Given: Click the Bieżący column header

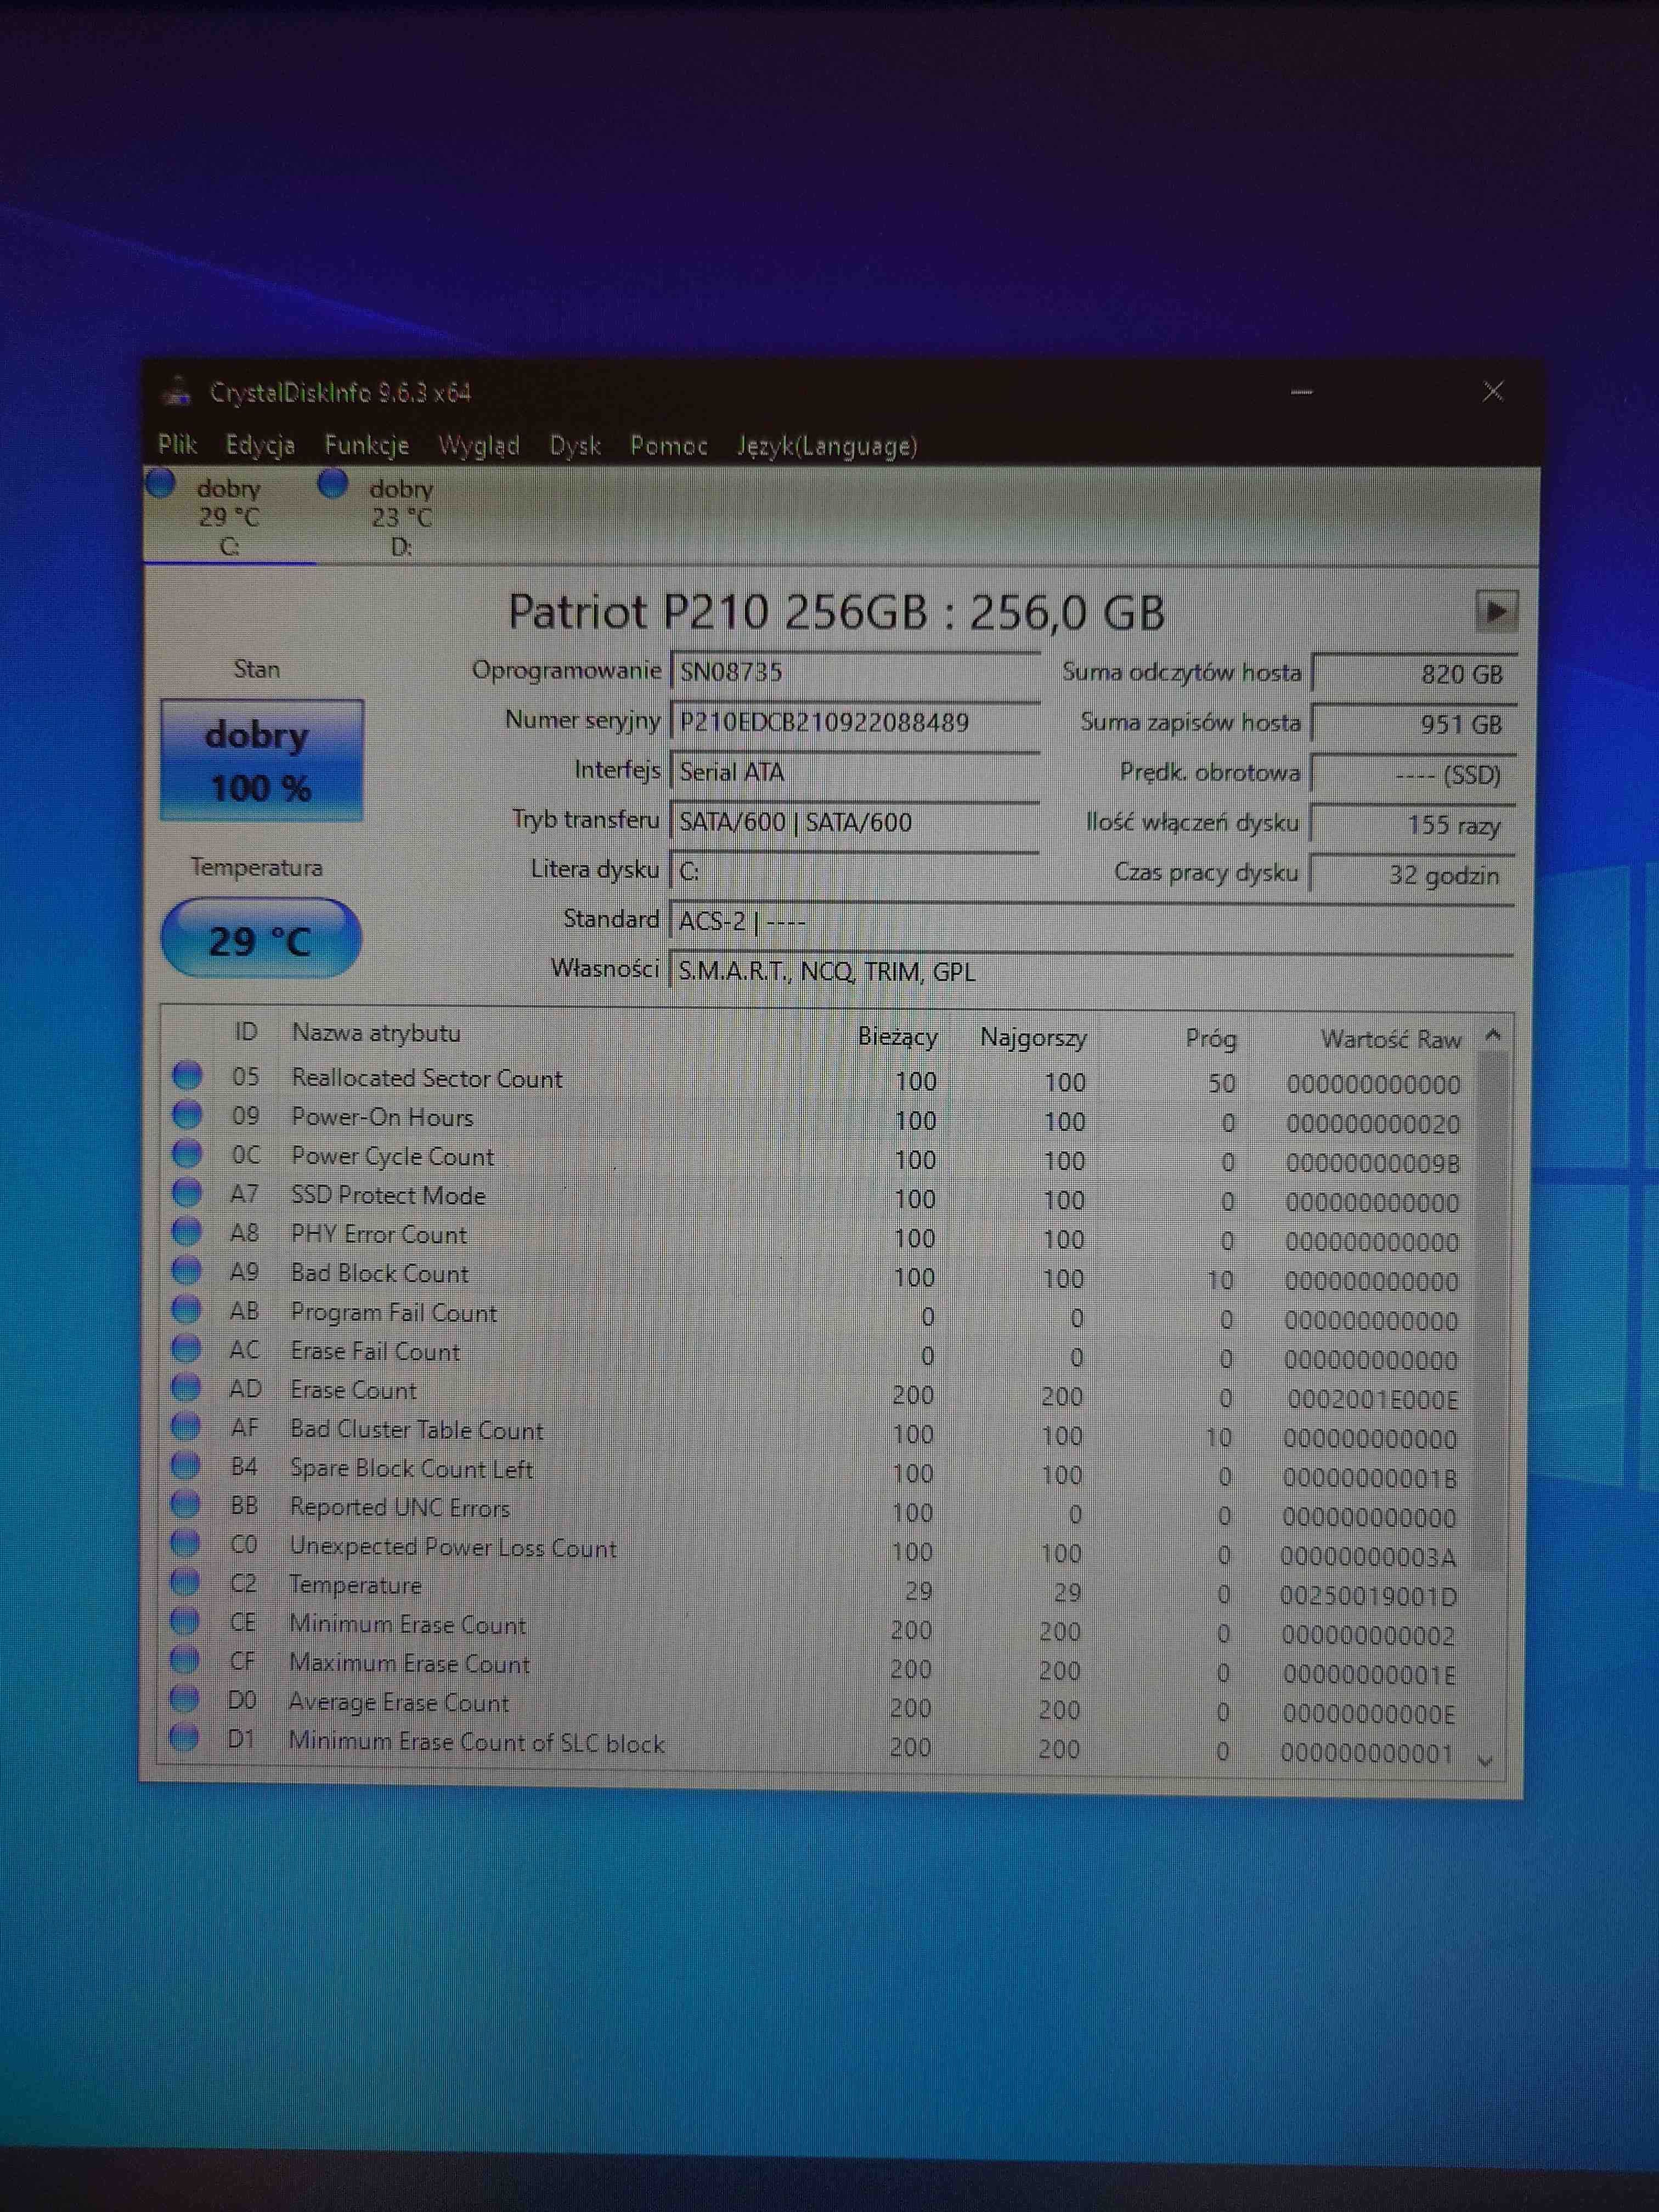Looking at the screenshot, I should point(897,1037).
